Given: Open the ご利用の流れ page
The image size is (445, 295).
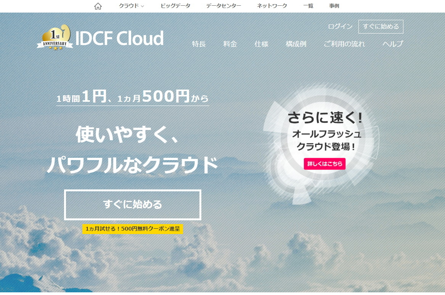Looking at the screenshot, I should click(x=344, y=44).
